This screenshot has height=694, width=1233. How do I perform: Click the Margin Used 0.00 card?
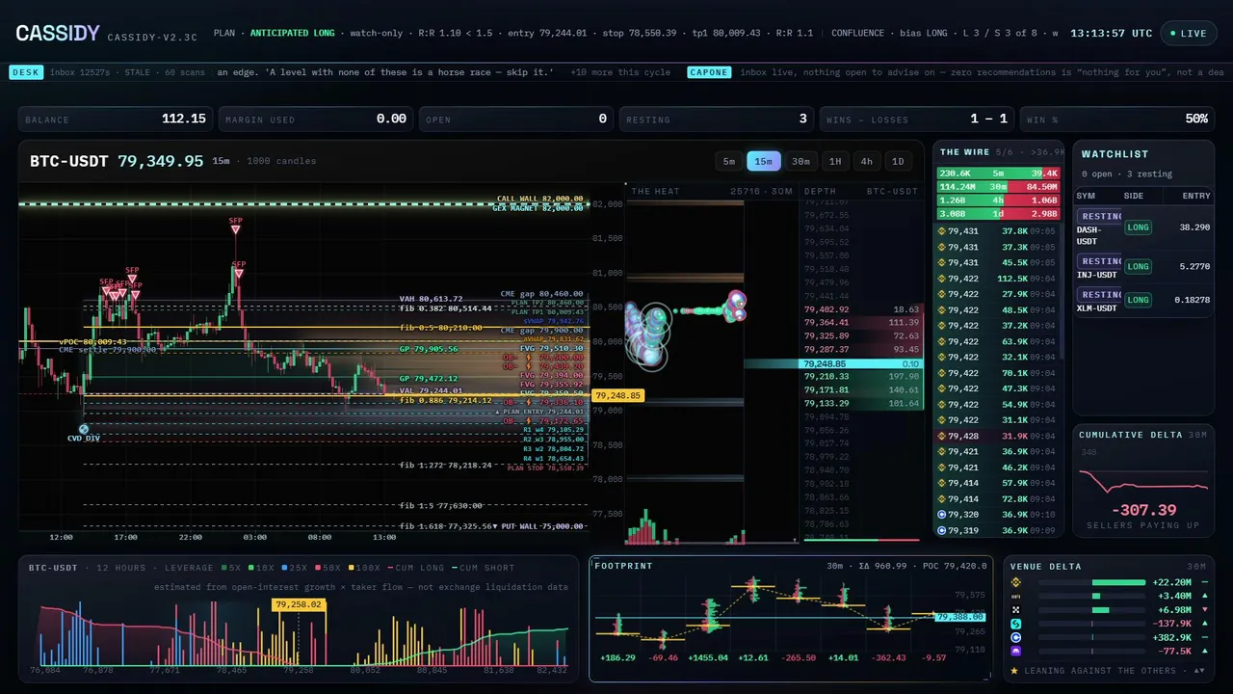pos(316,119)
